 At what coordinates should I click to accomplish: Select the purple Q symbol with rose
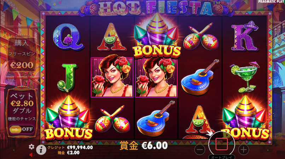[x=68, y=37]
